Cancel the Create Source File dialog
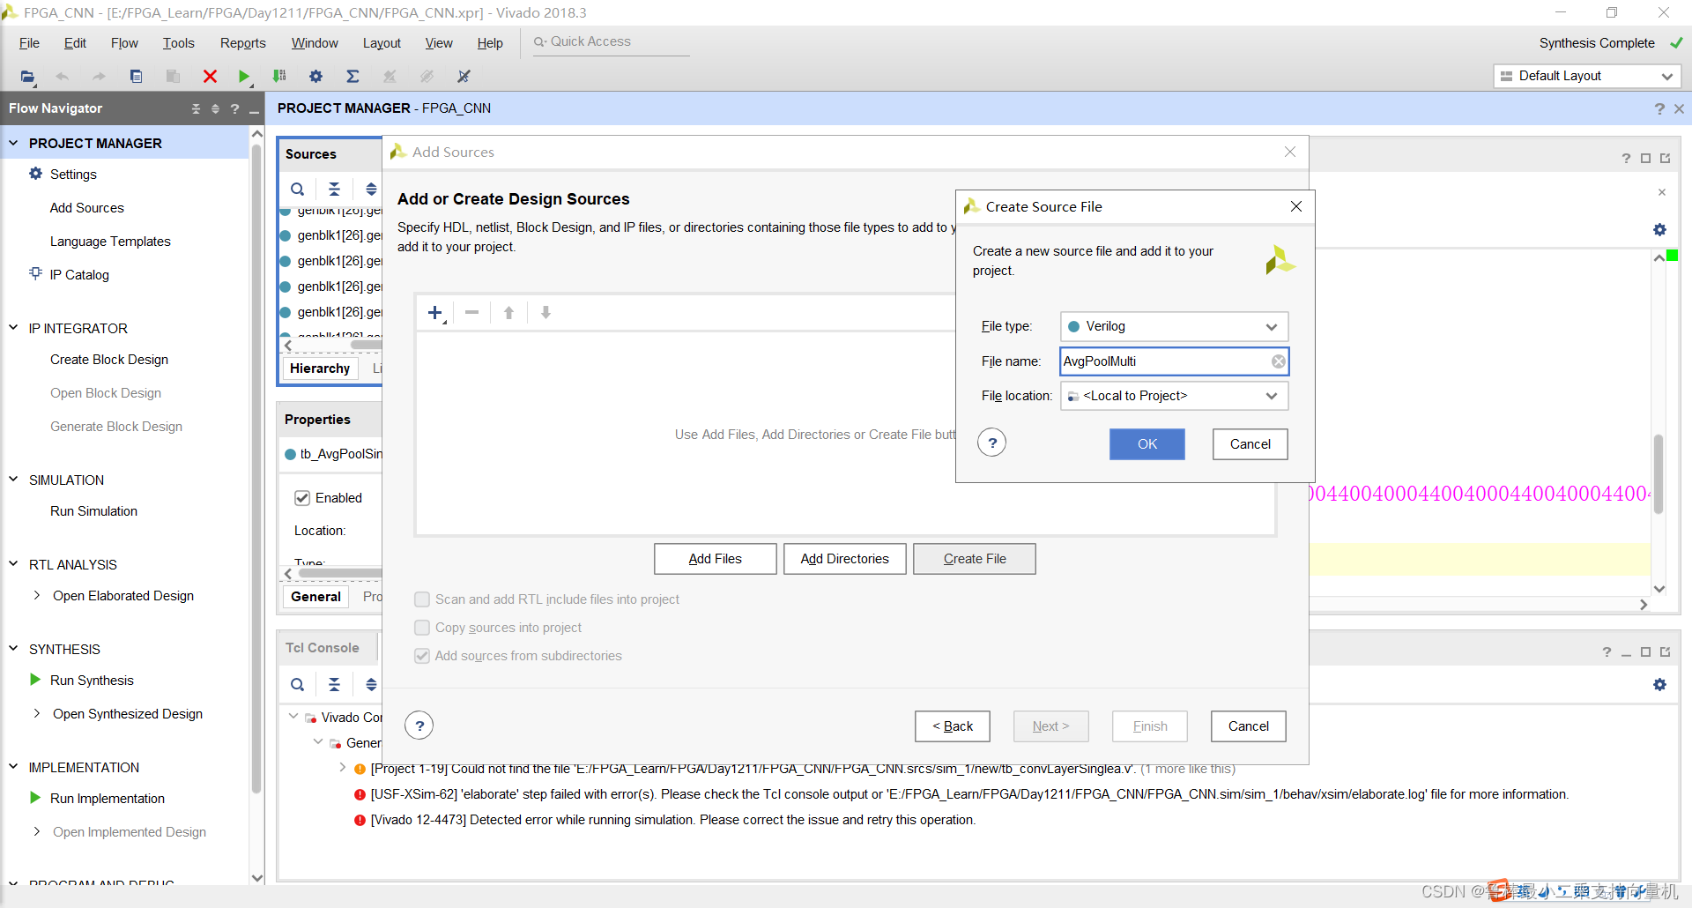The image size is (1692, 908). 1250,444
